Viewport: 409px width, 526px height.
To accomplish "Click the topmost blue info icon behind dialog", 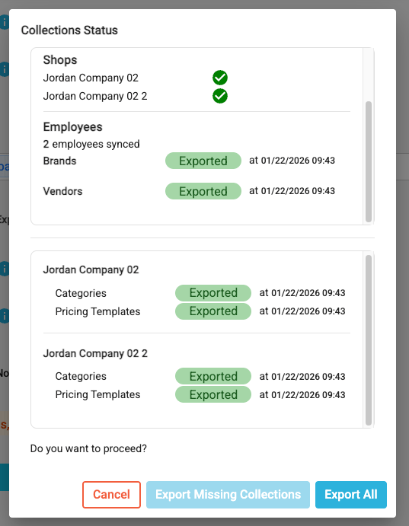I will click(5, 23).
